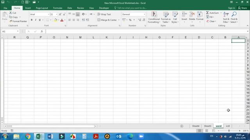Screen dimensions: 250x140
Task: Toggle Bold formatting
Action: point(32,20)
